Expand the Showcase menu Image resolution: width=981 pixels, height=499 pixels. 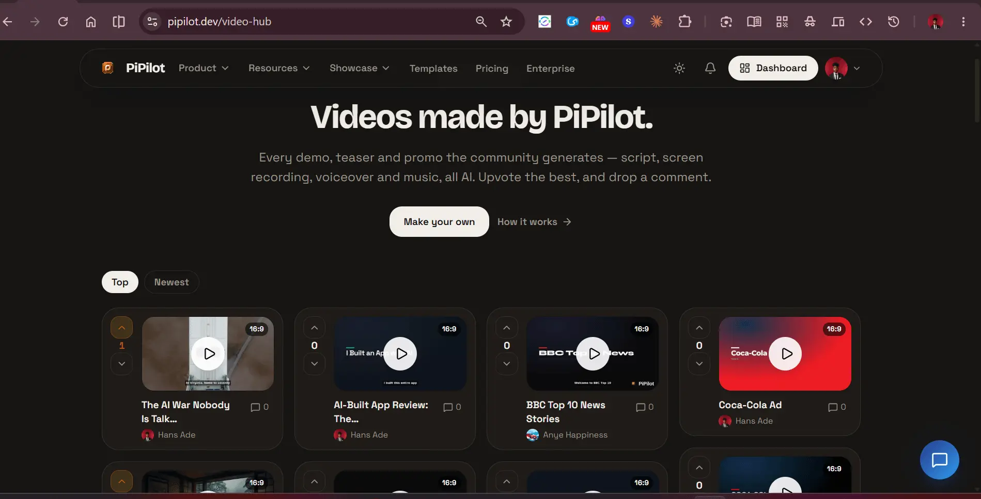pyautogui.click(x=360, y=68)
